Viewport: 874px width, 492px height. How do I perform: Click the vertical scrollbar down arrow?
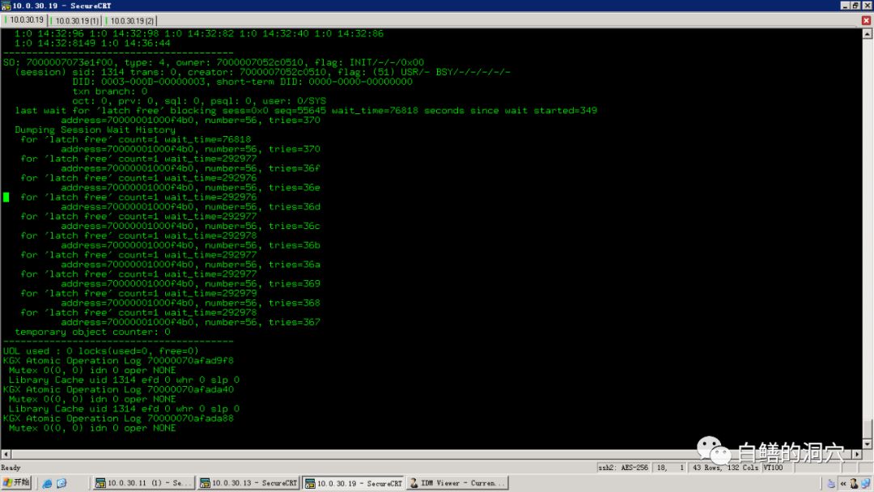pyautogui.click(x=868, y=444)
